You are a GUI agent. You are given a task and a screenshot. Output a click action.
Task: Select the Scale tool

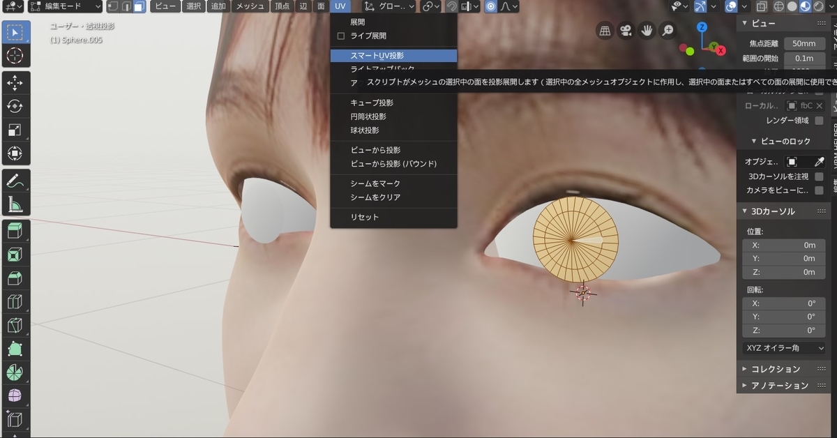pyautogui.click(x=15, y=130)
